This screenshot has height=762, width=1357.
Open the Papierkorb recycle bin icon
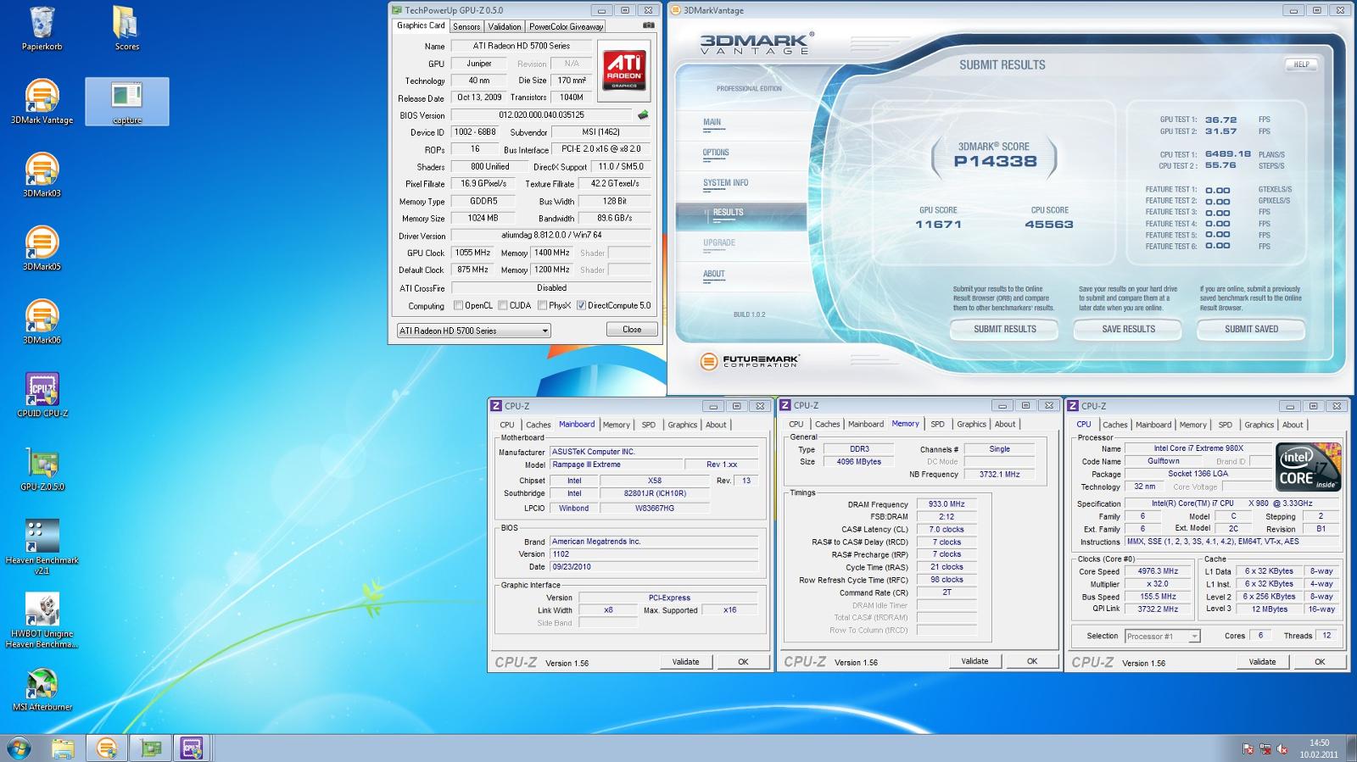[x=42, y=28]
